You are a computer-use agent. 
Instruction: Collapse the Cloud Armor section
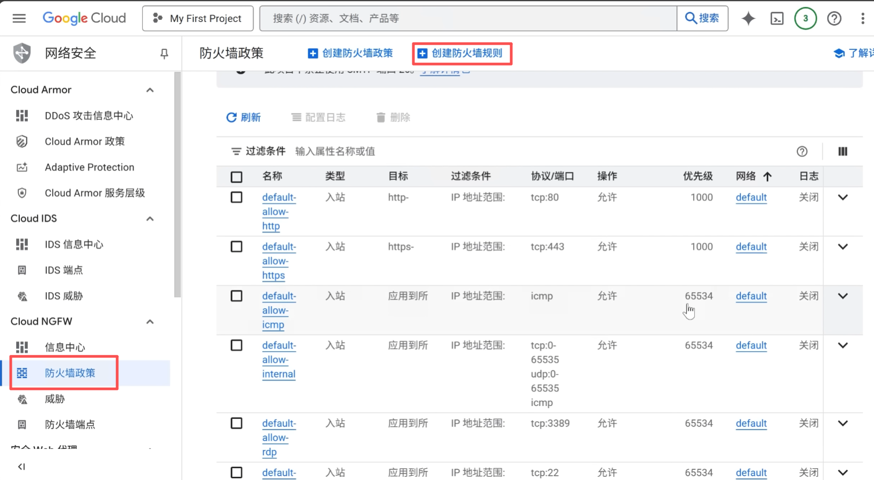point(150,90)
